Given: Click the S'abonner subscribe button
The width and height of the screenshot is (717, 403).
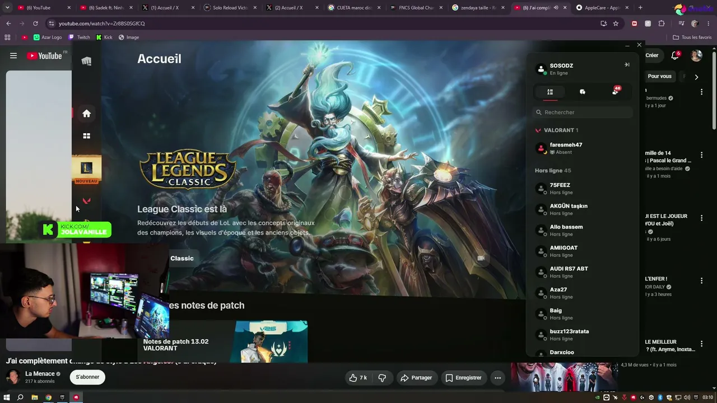Looking at the screenshot, I should pos(87,377).
